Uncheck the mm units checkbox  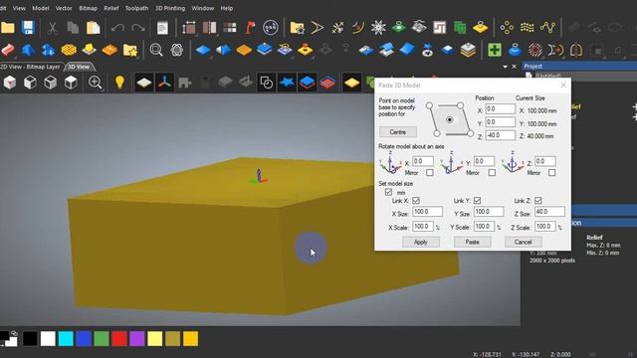click(x=388, y=192)
